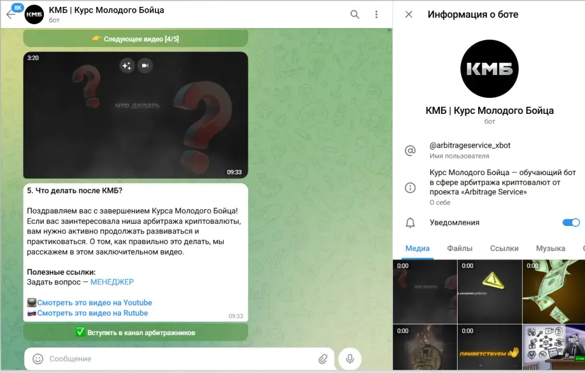585x373 pixels.
Task: Click the Следующее видео [4/5] button
Action: [x=135, y=39]
